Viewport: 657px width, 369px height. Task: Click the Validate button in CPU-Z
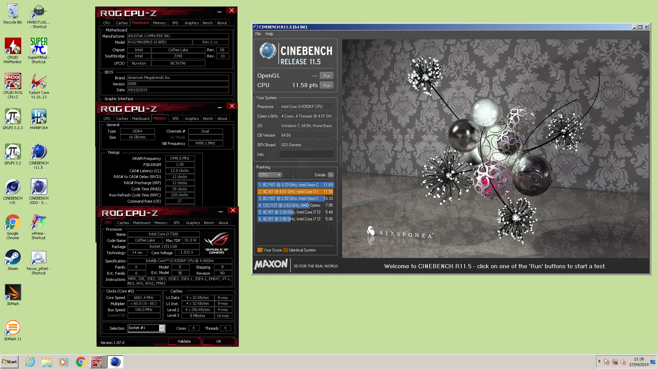coord(184,341)
